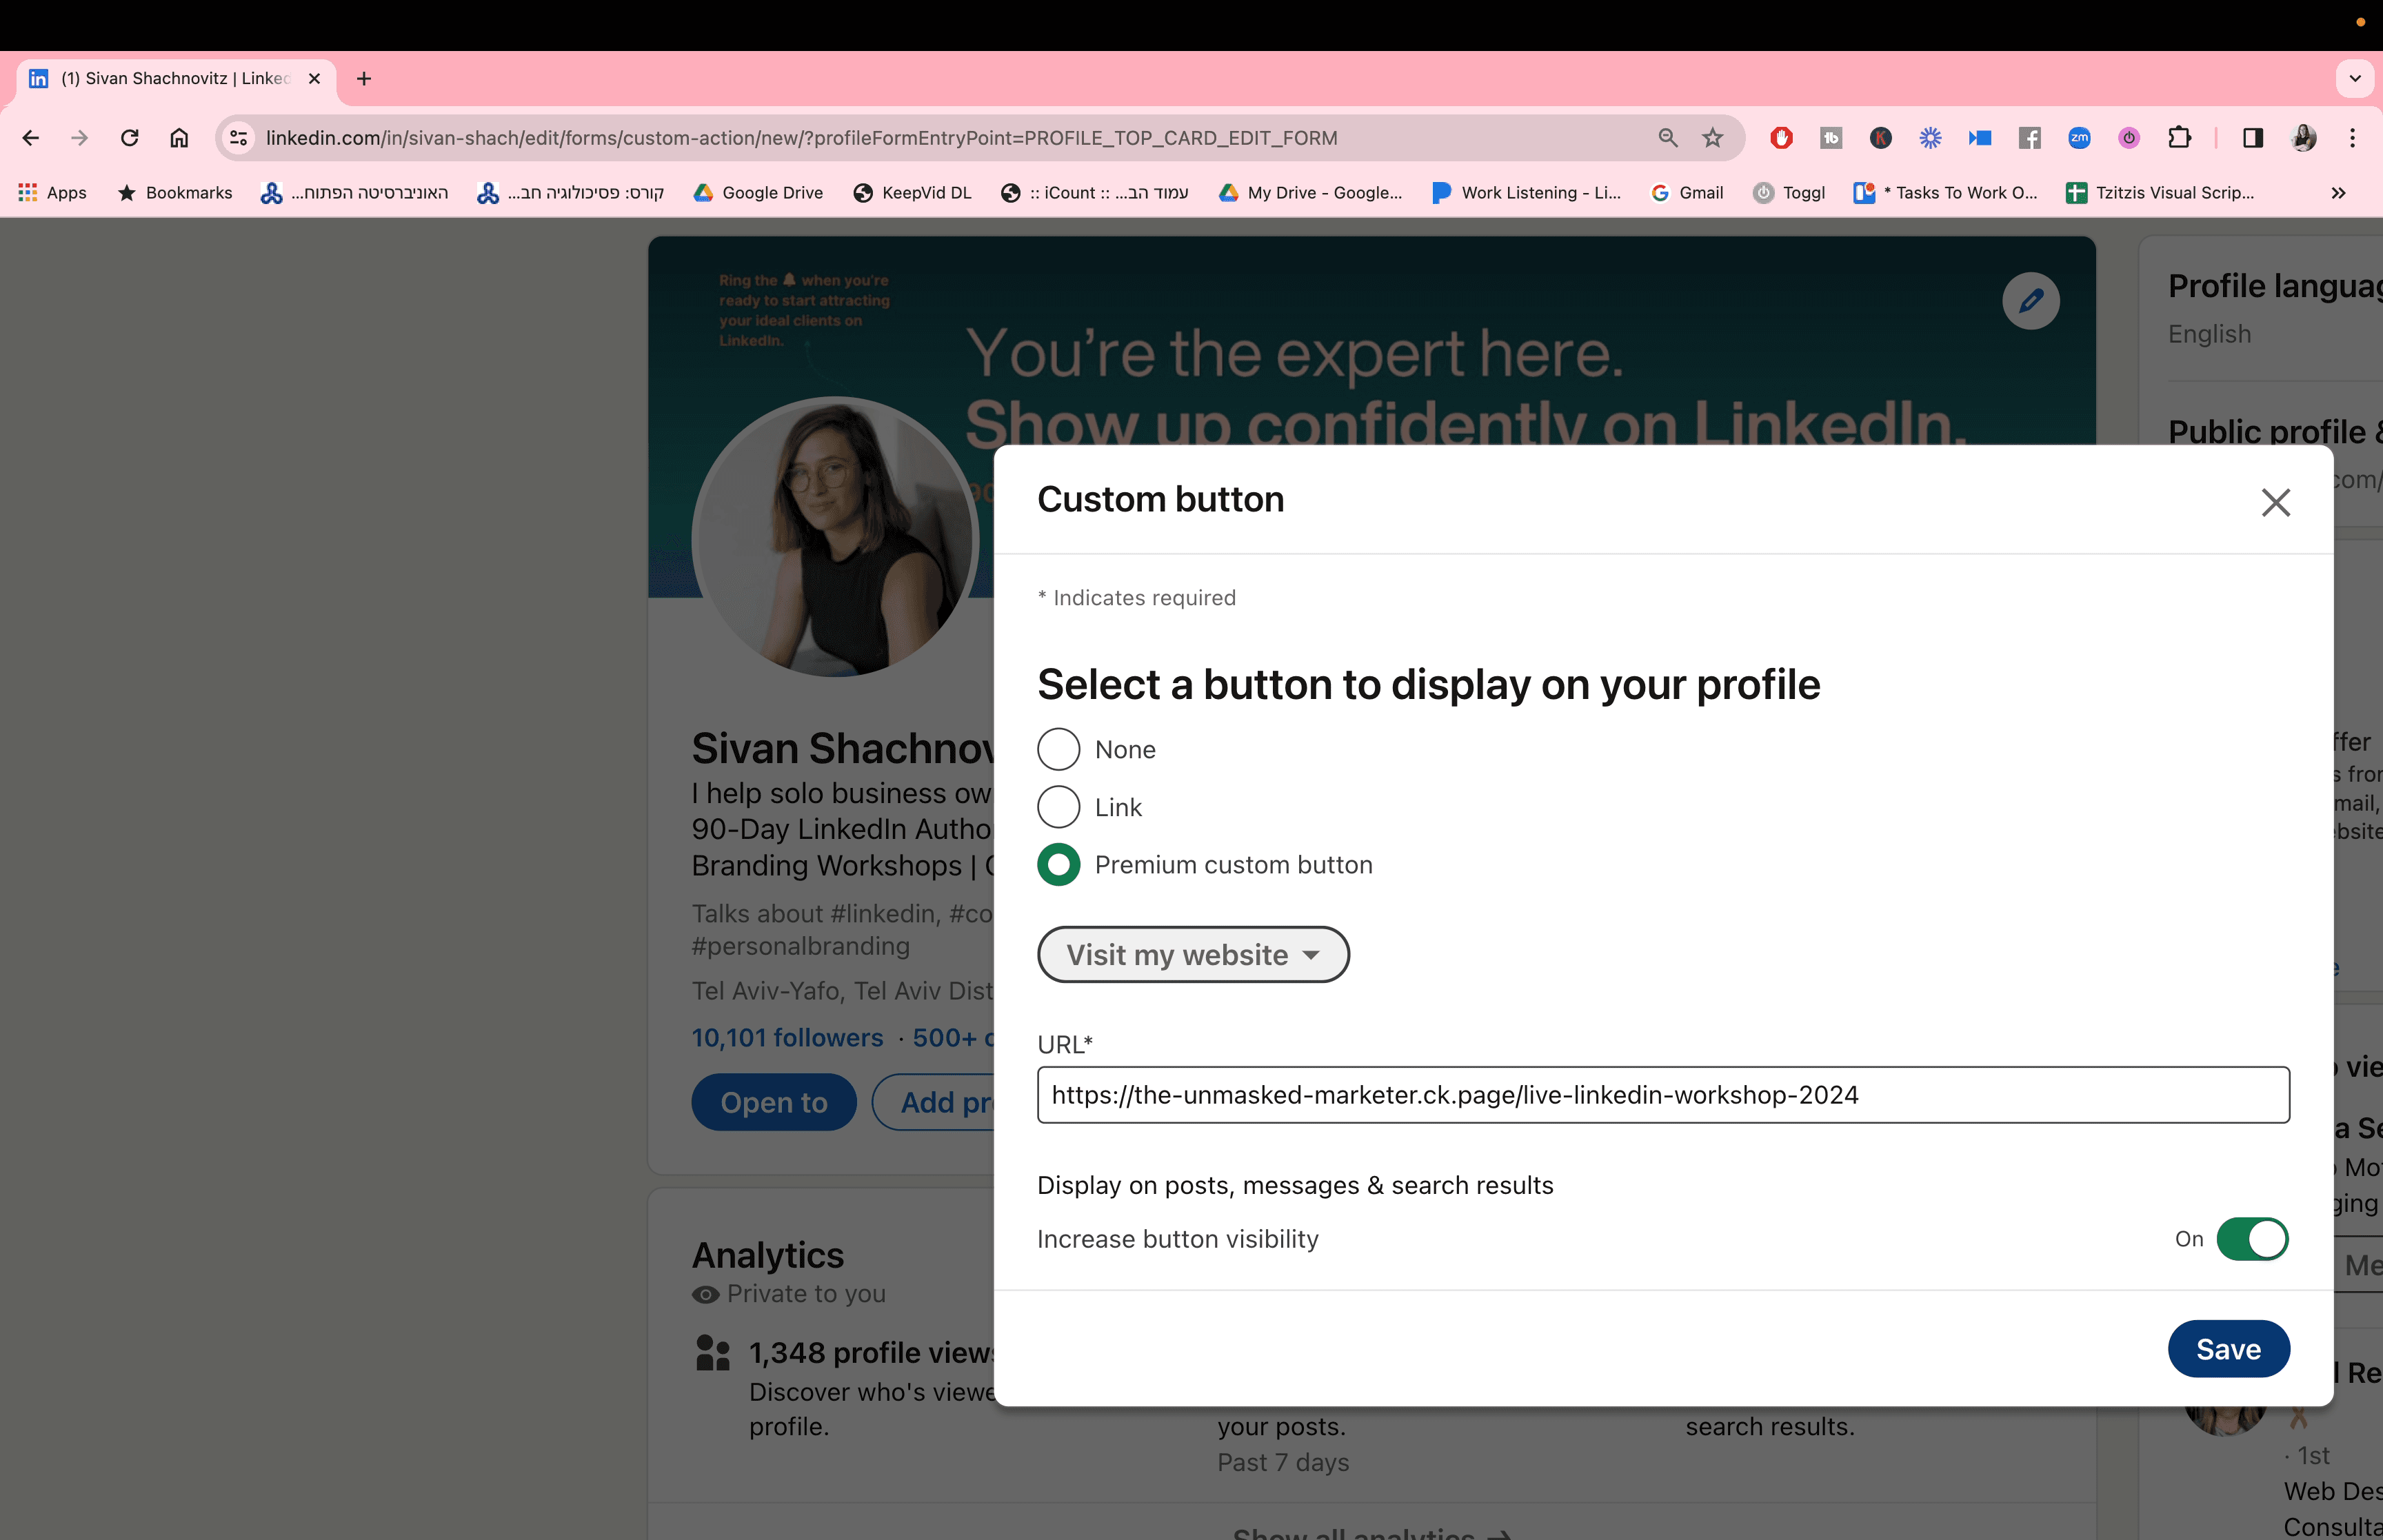Edit the profile banner with pencil icon

pyautogui.click(x=2031, y=301)
